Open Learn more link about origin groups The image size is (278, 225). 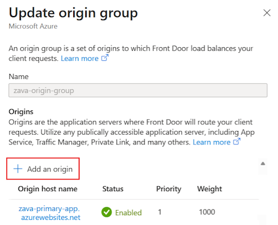point(80,58)
